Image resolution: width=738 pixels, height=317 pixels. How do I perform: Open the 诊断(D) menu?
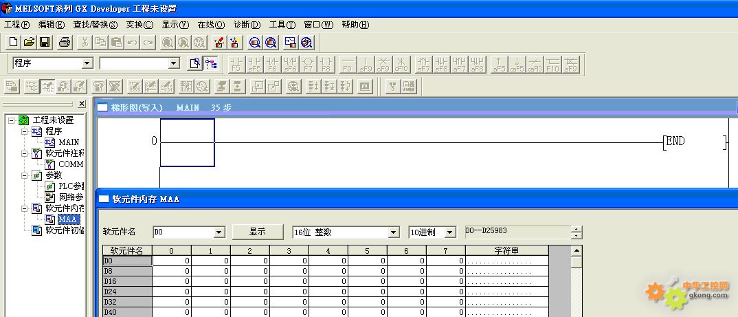pyautogui.click(x=247, y=25)
